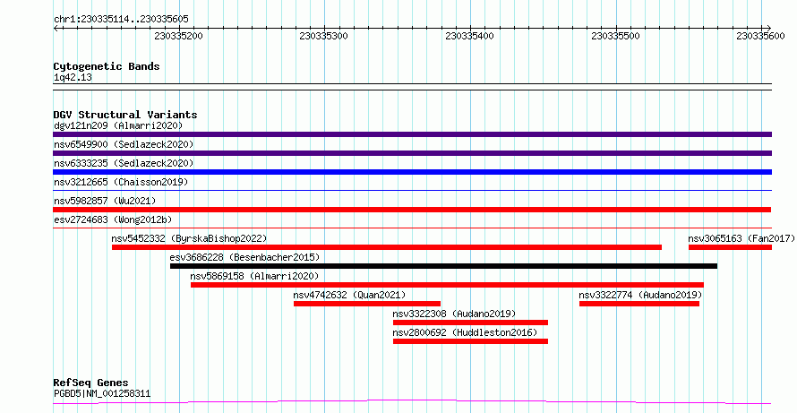The width and height of the screenshot is (797, 413).
Task: Open the DGV Structural Variants track heading
Action: click(x=125, y=115)
